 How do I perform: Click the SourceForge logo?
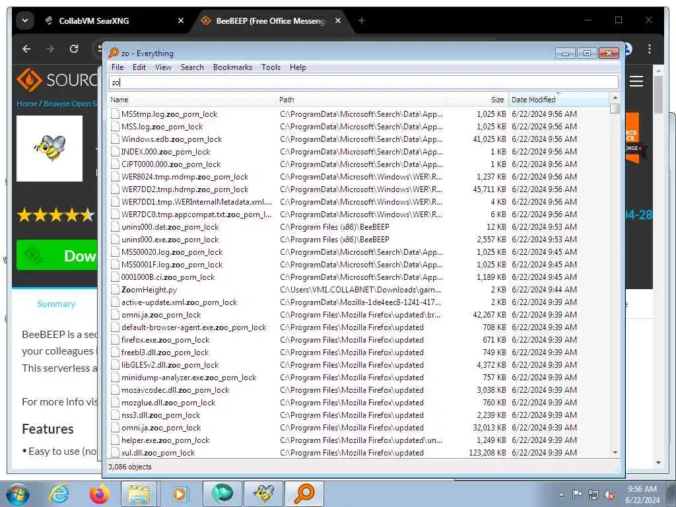point(57,80)
